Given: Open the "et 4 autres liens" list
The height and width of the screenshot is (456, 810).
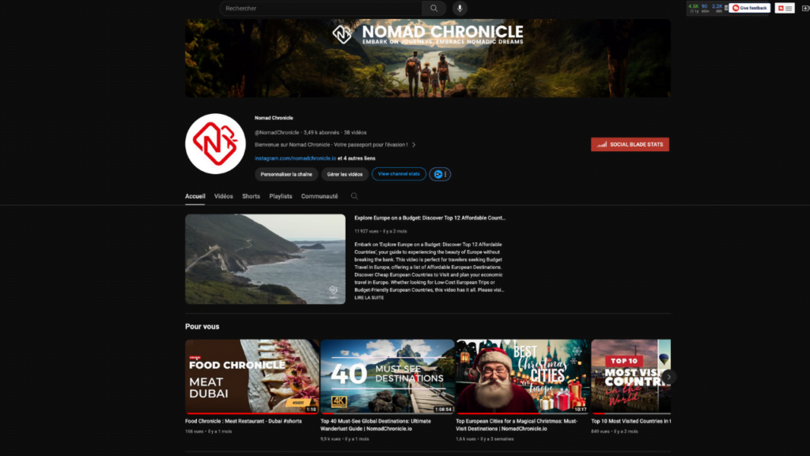Looking at the screenshot, I should click(x=357, y=158).
